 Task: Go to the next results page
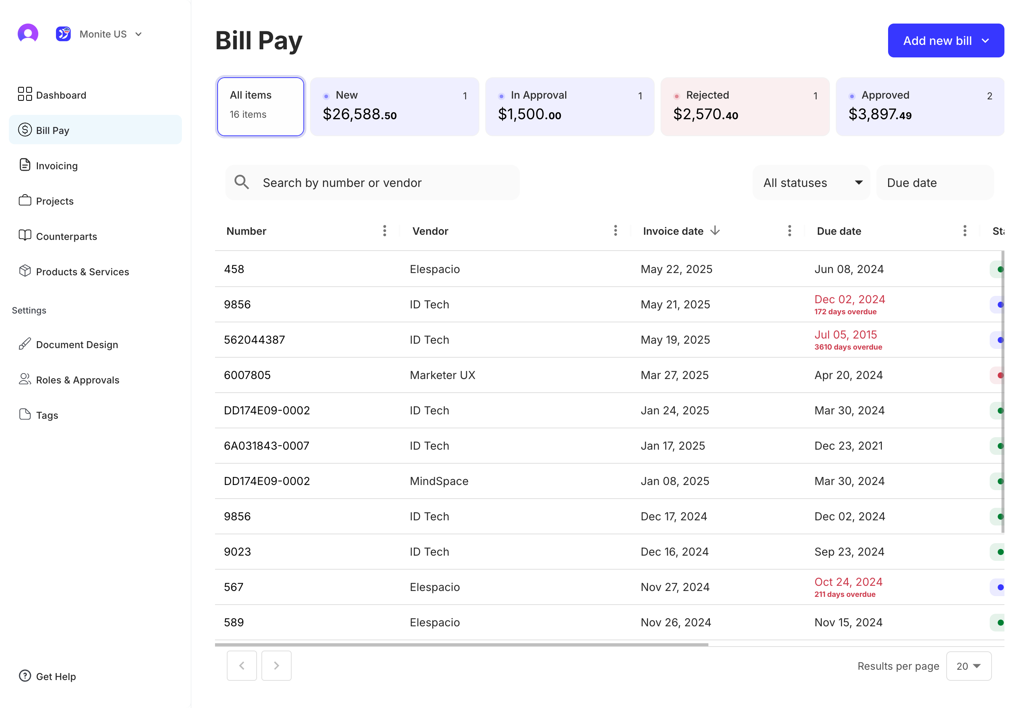[x=276, y=666]
